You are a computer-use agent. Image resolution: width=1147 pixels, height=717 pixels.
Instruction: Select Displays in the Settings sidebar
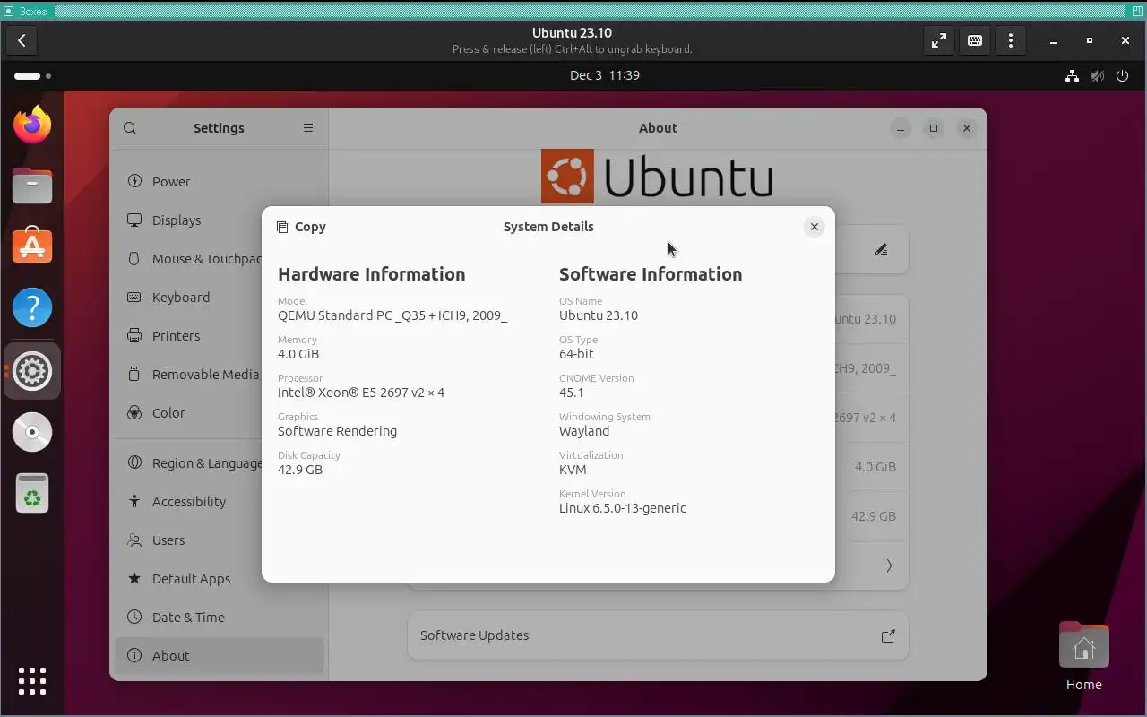coord(220,220)
